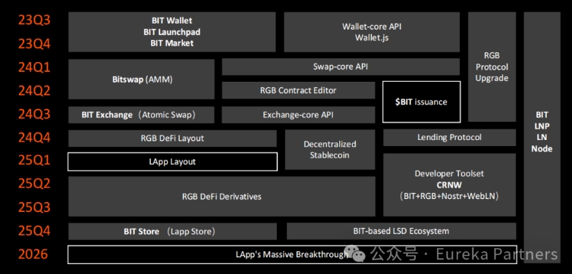Click the Wallet-core API box
The height and width of the screenshot is (274, 572).
(372, 32)
